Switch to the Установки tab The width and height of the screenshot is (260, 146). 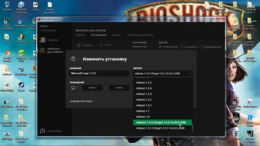(98, 35)
